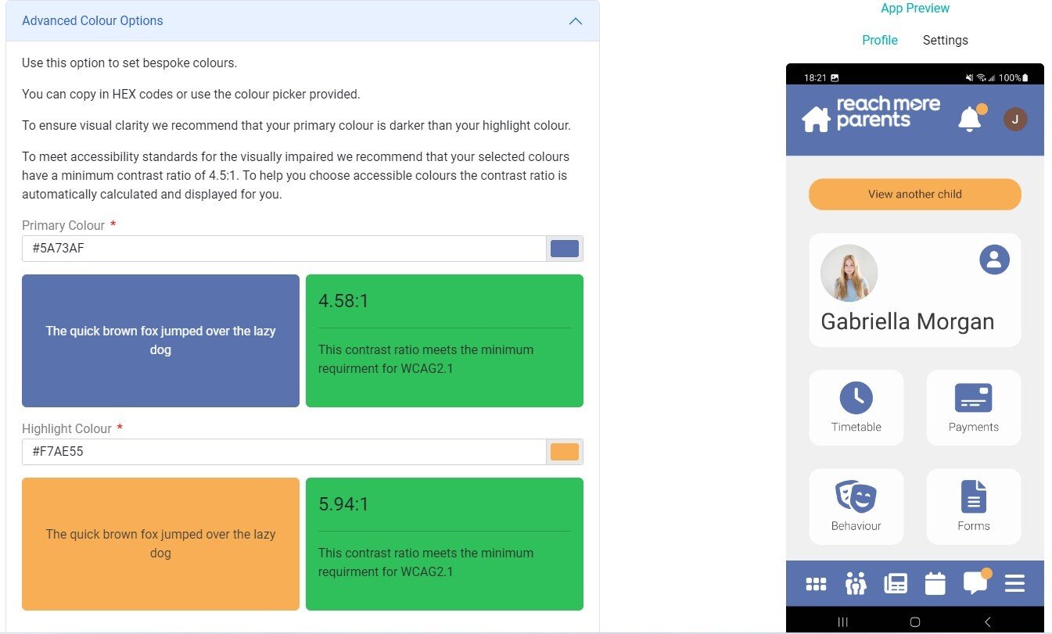
Task: Open the hamburger menu in bottom bar
Action: 1014,584
